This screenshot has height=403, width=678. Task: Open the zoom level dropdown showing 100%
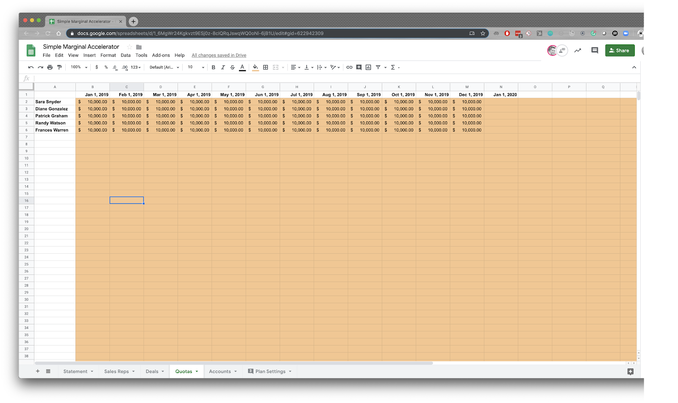click(x=78, y=67)
